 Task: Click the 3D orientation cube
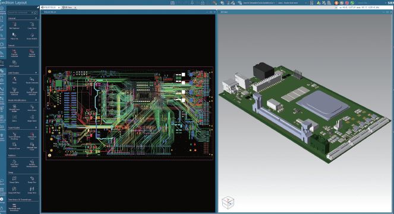[x=228, y=203]
